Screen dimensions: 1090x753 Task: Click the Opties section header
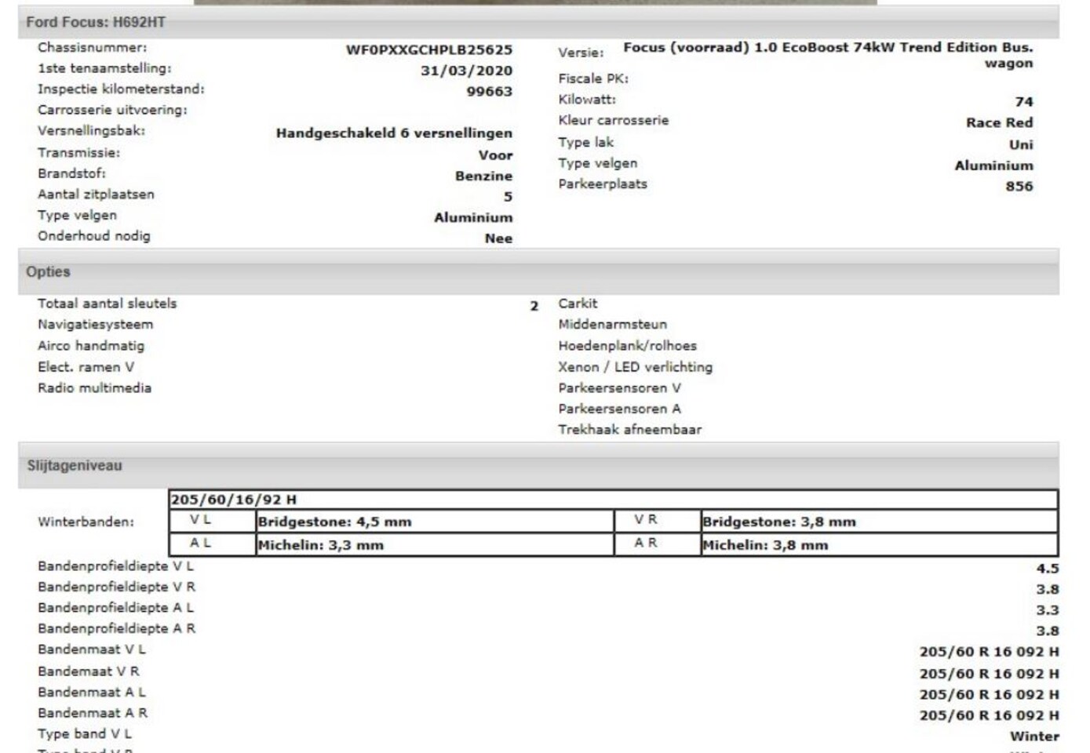pos(48,271)
